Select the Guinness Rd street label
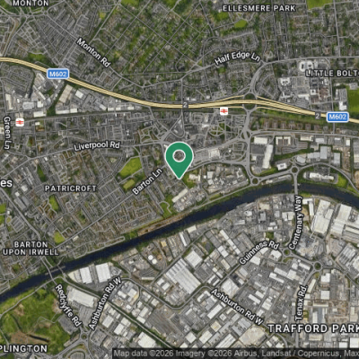The height and width of the screenshot is (359, 359). [259, 252]
